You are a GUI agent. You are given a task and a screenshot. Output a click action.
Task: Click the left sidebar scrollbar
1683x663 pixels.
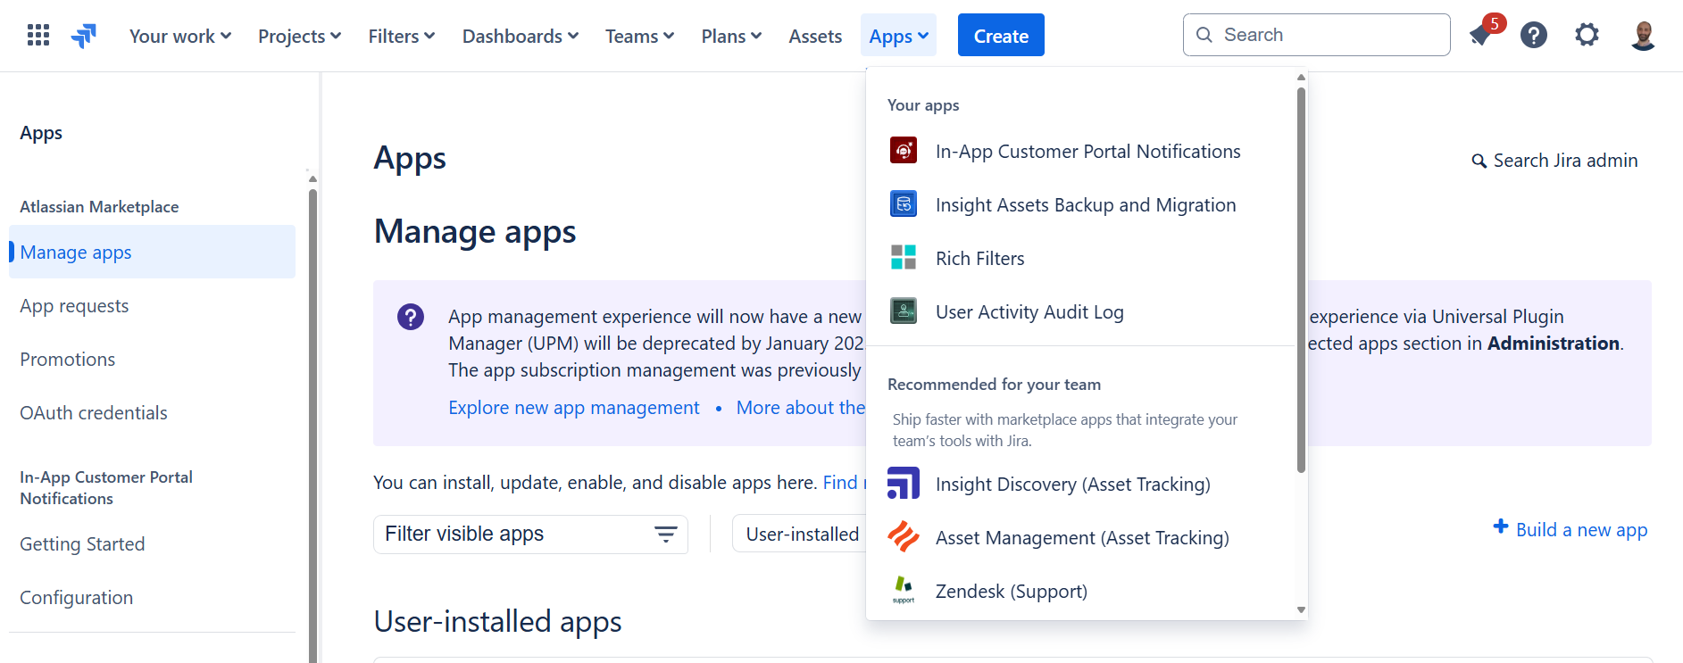click(312, 424)
